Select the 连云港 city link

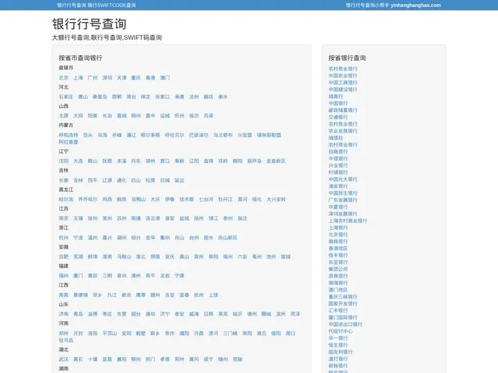(153, 218)
